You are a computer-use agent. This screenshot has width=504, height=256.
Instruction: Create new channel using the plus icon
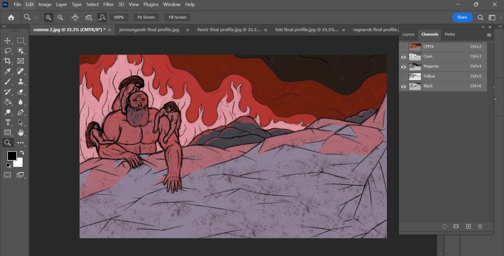coord(468,227)
